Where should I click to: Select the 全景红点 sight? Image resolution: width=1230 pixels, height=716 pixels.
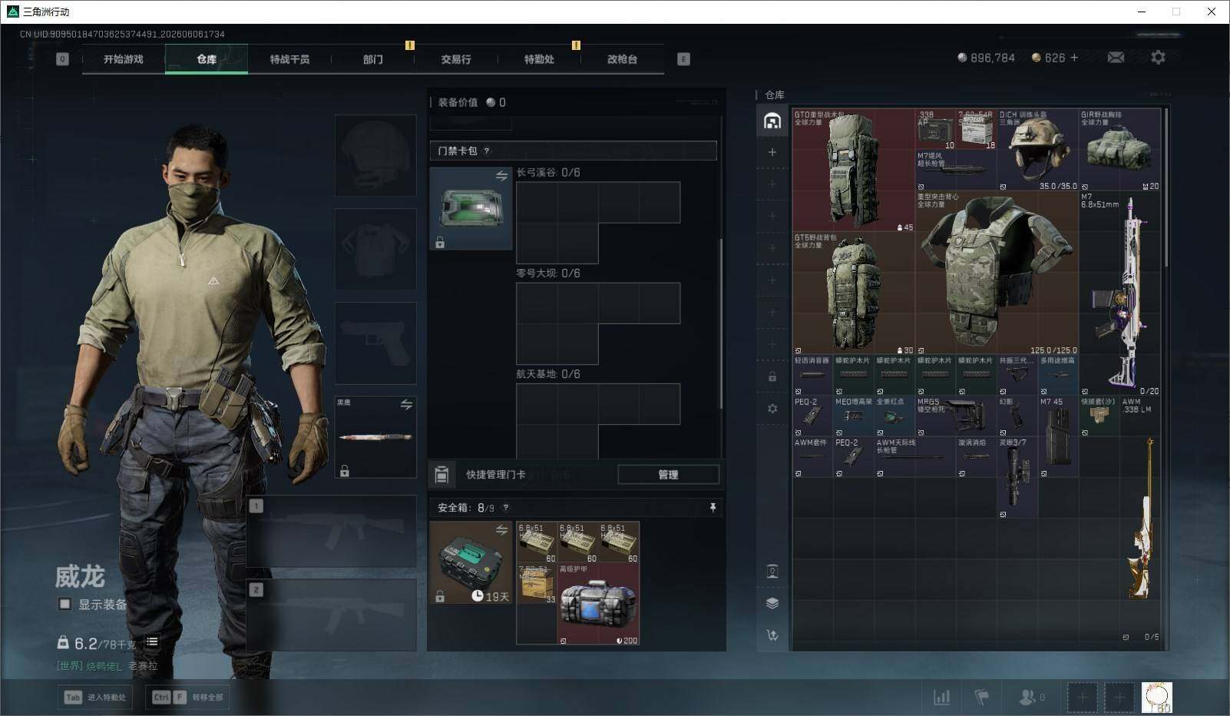pos(895,416)
